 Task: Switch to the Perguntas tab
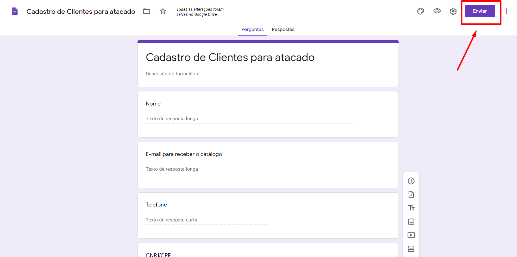252,29
